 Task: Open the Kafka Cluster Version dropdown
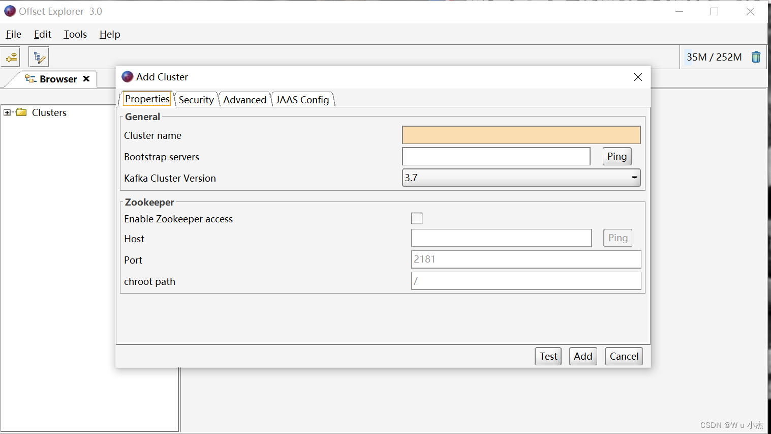coord(521,178)
